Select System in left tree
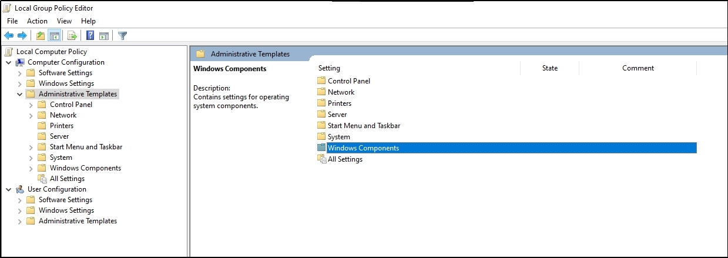728x258 pixels. [61, 158]
